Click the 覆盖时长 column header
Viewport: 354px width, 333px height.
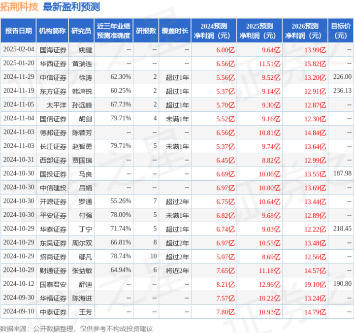[175, 31]
